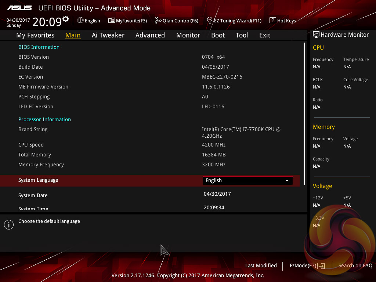Click CPU Speed value 4200 MHz
Viewport: 376px width, 282px height.
click(x=214, y=145)
